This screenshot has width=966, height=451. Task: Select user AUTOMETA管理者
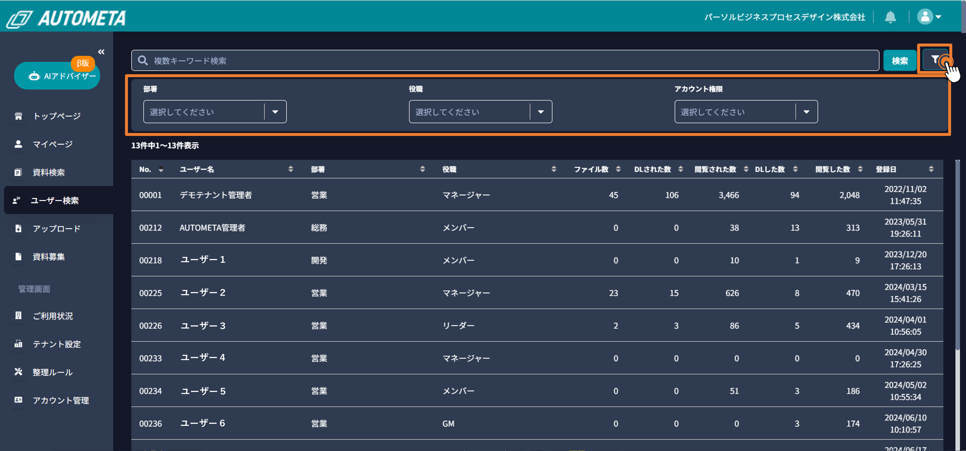(212, 227)
